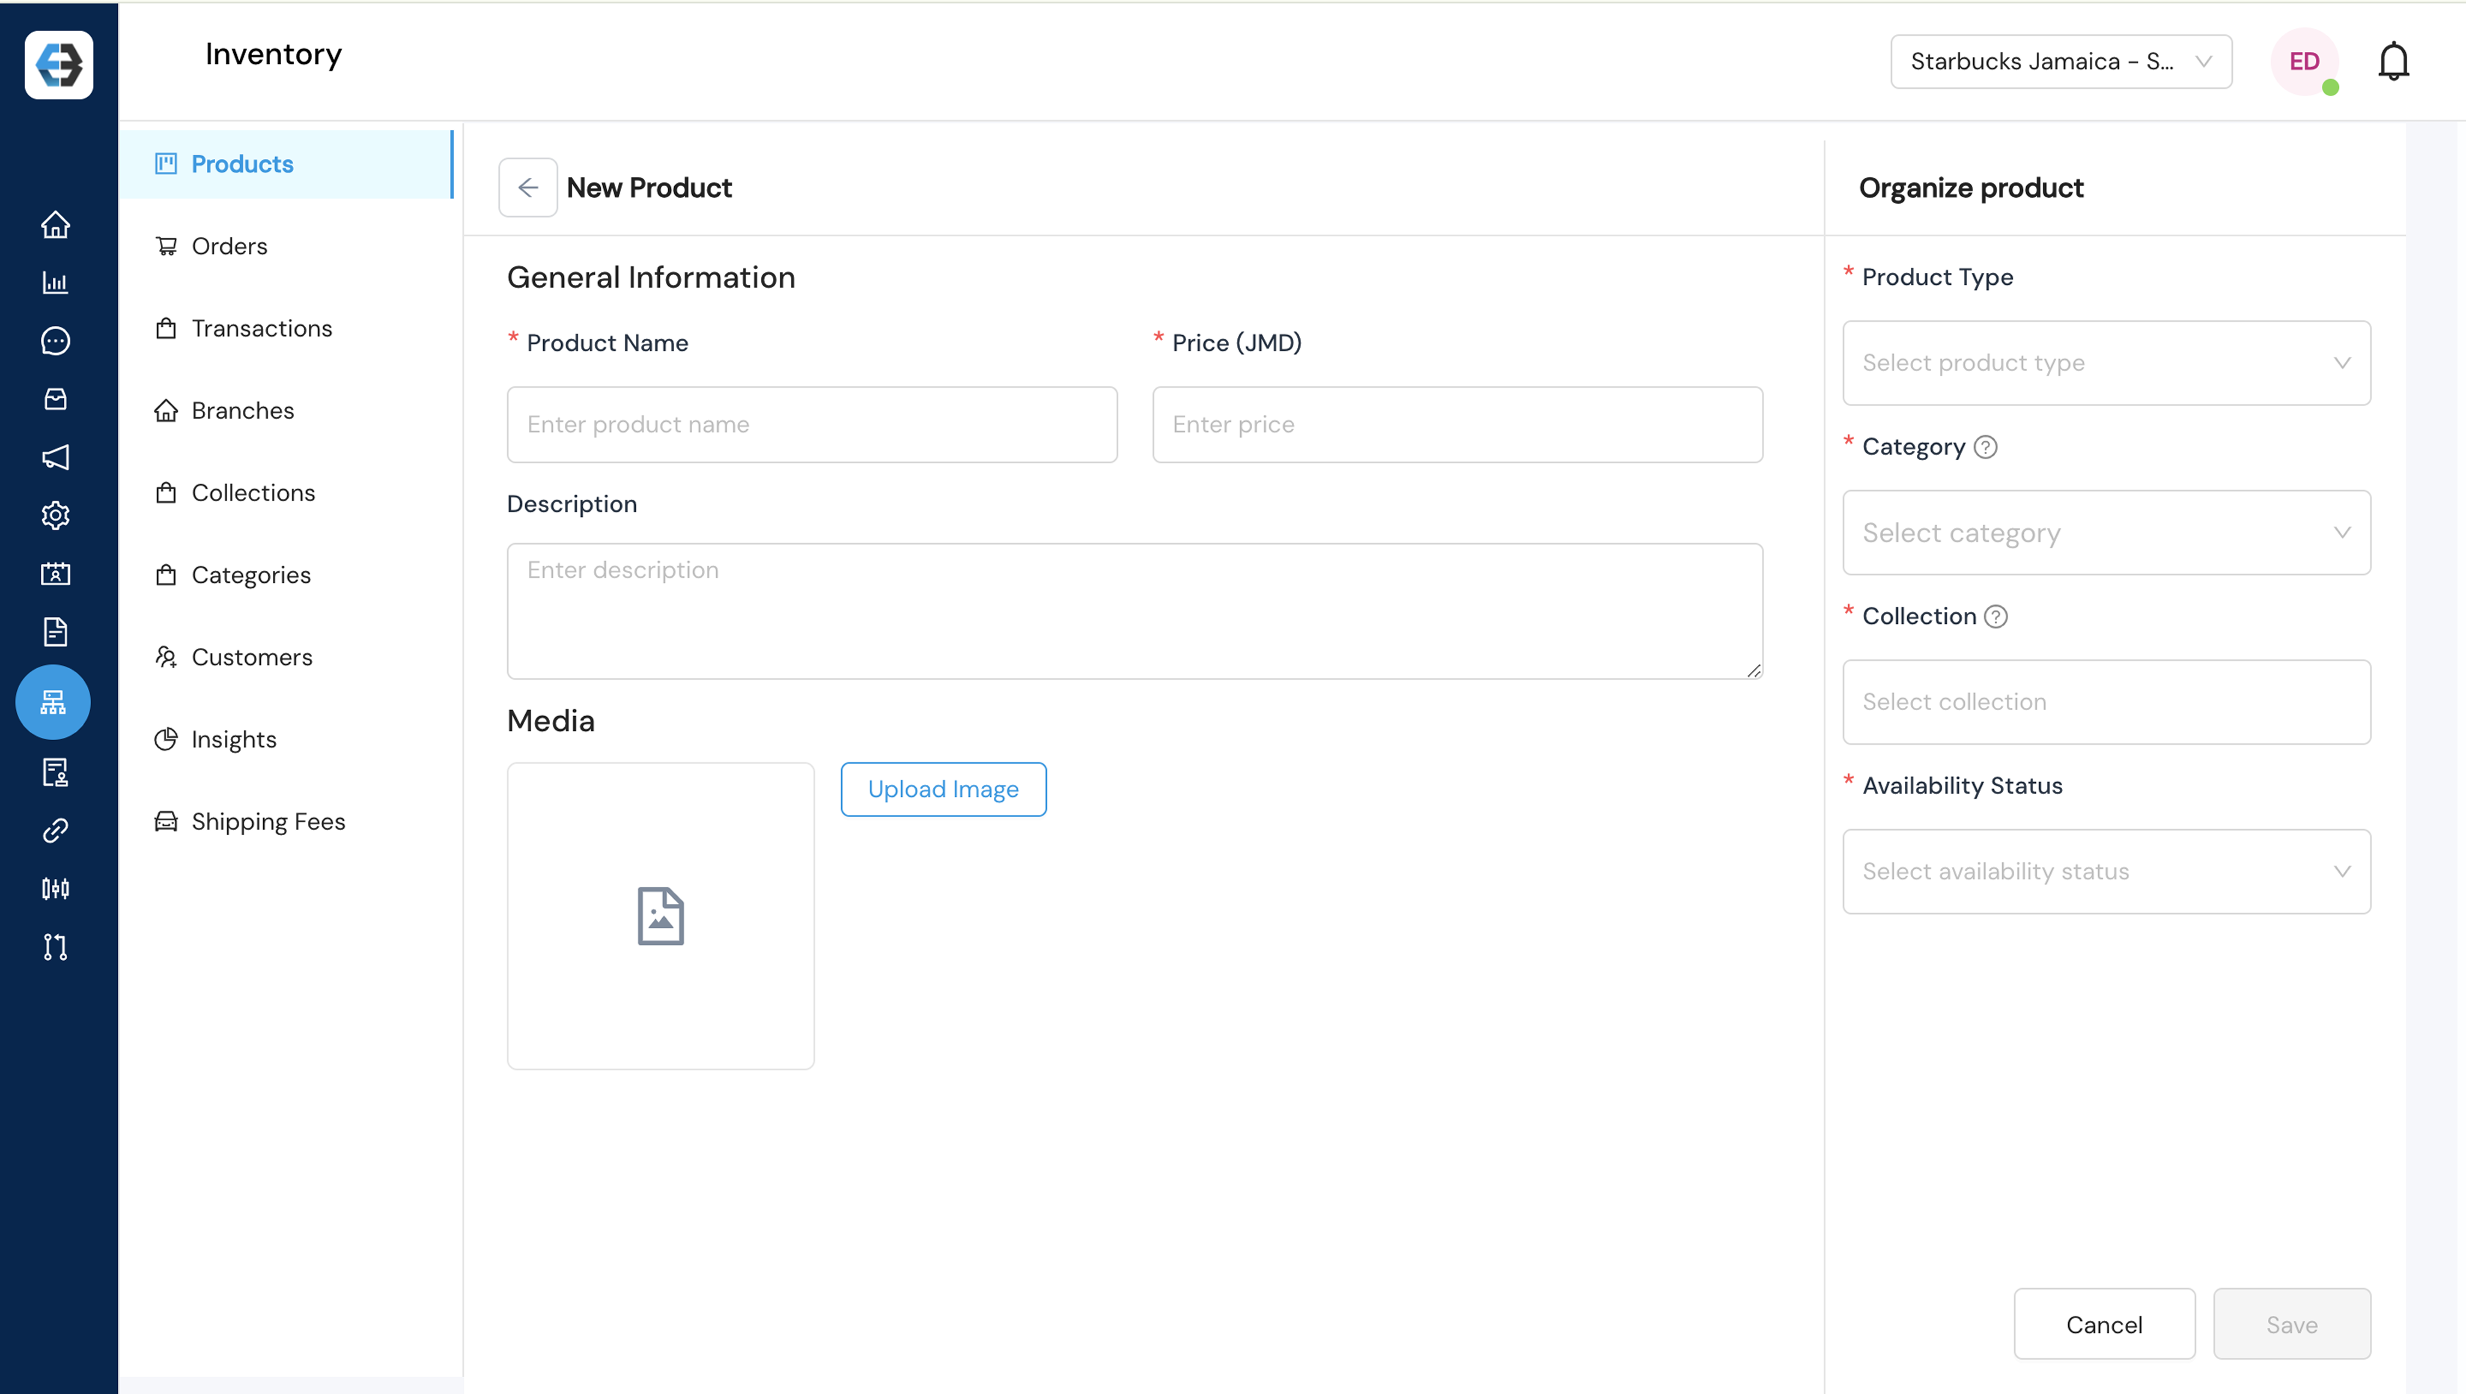Viewport: 2466px width, 1394px height.
Task: Open the Branches menu item
Action: click(x=286, y=411)
